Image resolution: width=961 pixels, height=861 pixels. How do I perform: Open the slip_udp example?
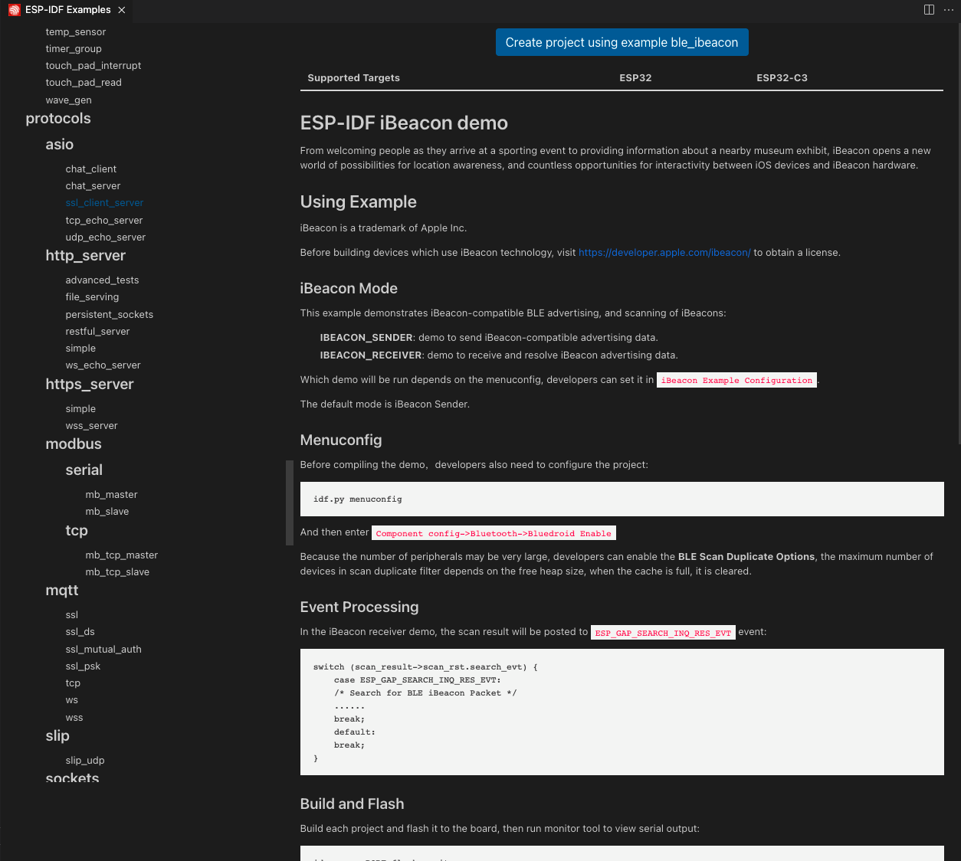tap(84, 760)
